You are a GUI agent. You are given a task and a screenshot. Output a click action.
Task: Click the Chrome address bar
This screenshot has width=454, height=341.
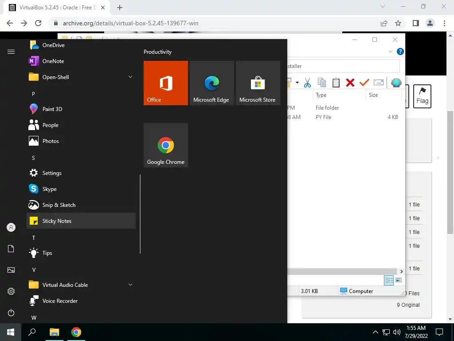[x=214, y=23]
